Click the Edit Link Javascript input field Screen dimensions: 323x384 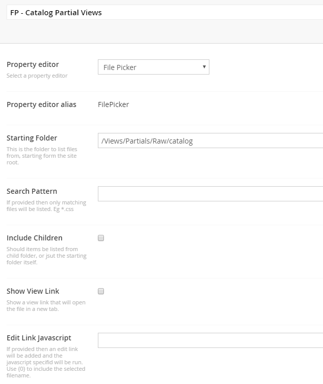pyautogui.click(x=210, y=340)
